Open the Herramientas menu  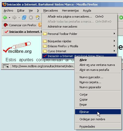point(70,11)
